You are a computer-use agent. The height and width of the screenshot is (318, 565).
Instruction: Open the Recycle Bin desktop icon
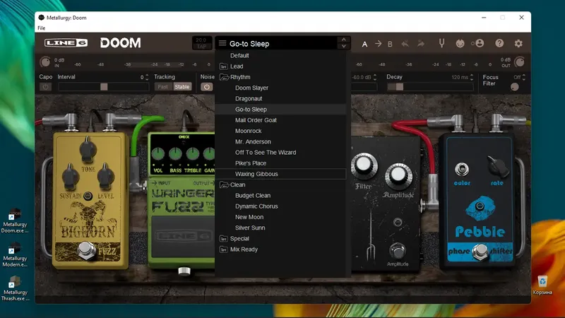point(542,285)
